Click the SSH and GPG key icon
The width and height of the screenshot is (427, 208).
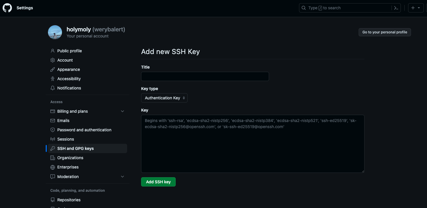click(x=53, y=148)
